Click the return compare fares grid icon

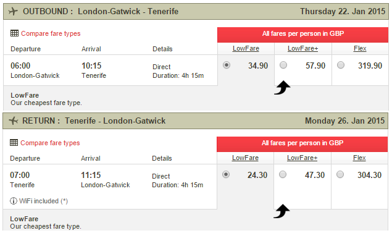tap(14, 142)
